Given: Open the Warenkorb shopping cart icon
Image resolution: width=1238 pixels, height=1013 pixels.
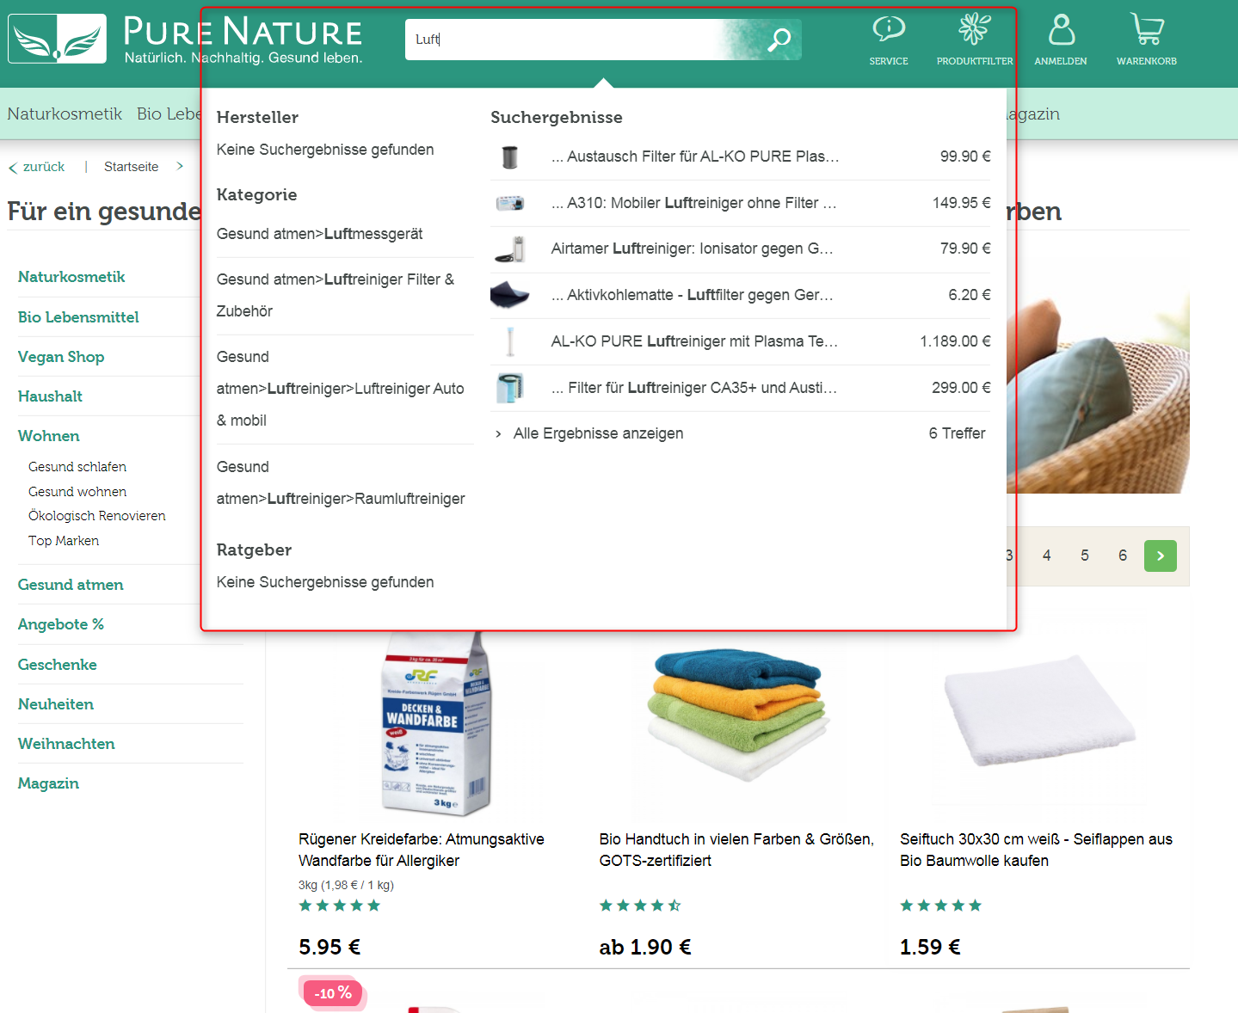Looking at the screenshot, I should pyautogui.click(x=1146, y=30).
